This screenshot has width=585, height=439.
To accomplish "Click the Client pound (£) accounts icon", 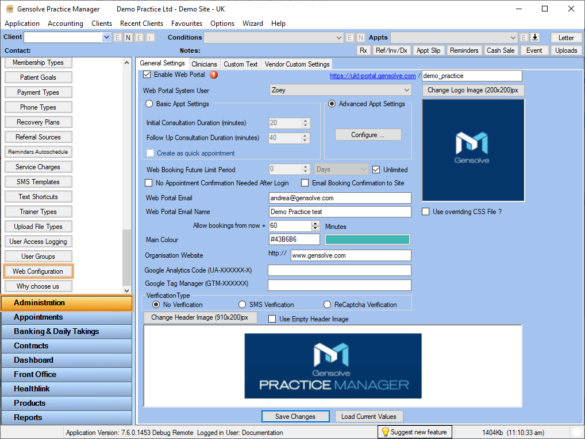I will point(139,37).
